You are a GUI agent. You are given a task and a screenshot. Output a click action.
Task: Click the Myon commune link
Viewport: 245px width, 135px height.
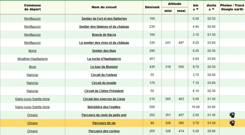[32, 67]
